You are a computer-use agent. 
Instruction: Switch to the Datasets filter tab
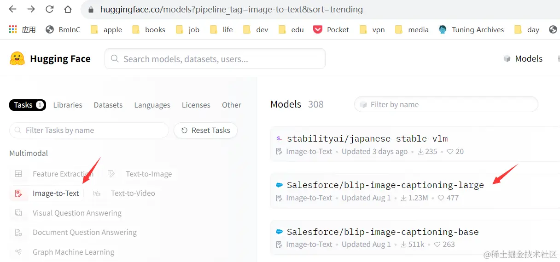[108, 105]
